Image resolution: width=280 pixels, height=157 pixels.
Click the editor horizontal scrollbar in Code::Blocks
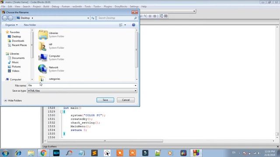coord(105,141)
